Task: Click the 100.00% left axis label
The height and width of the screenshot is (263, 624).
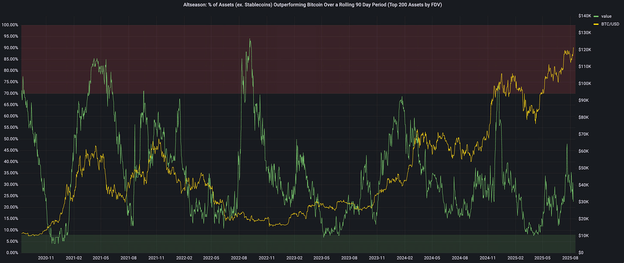Action: click(x=10, y=25)
